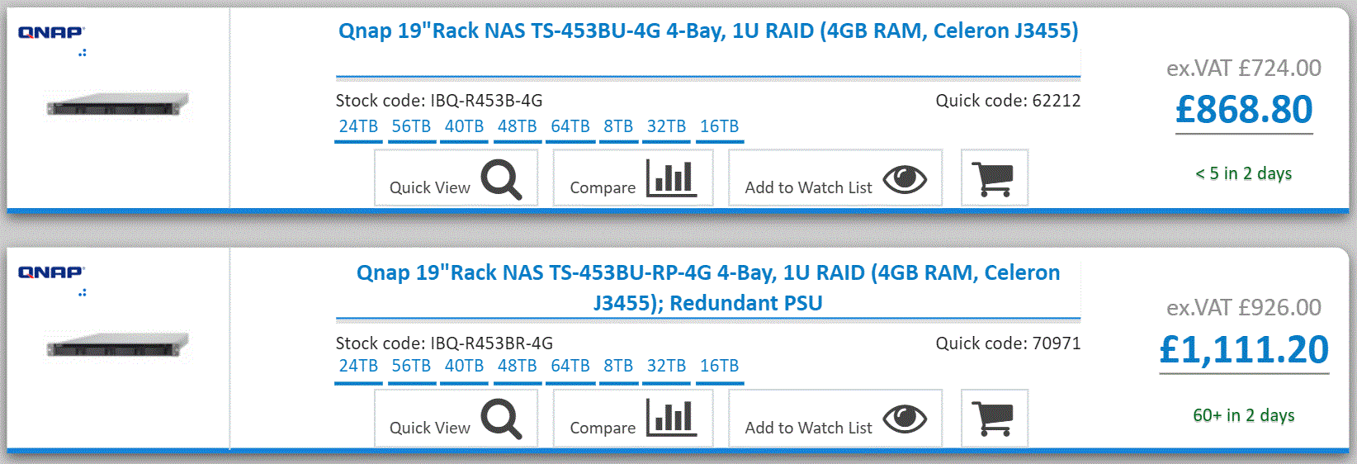Add TS-453BU-RP-4G to Watch List

pos(835,418)
